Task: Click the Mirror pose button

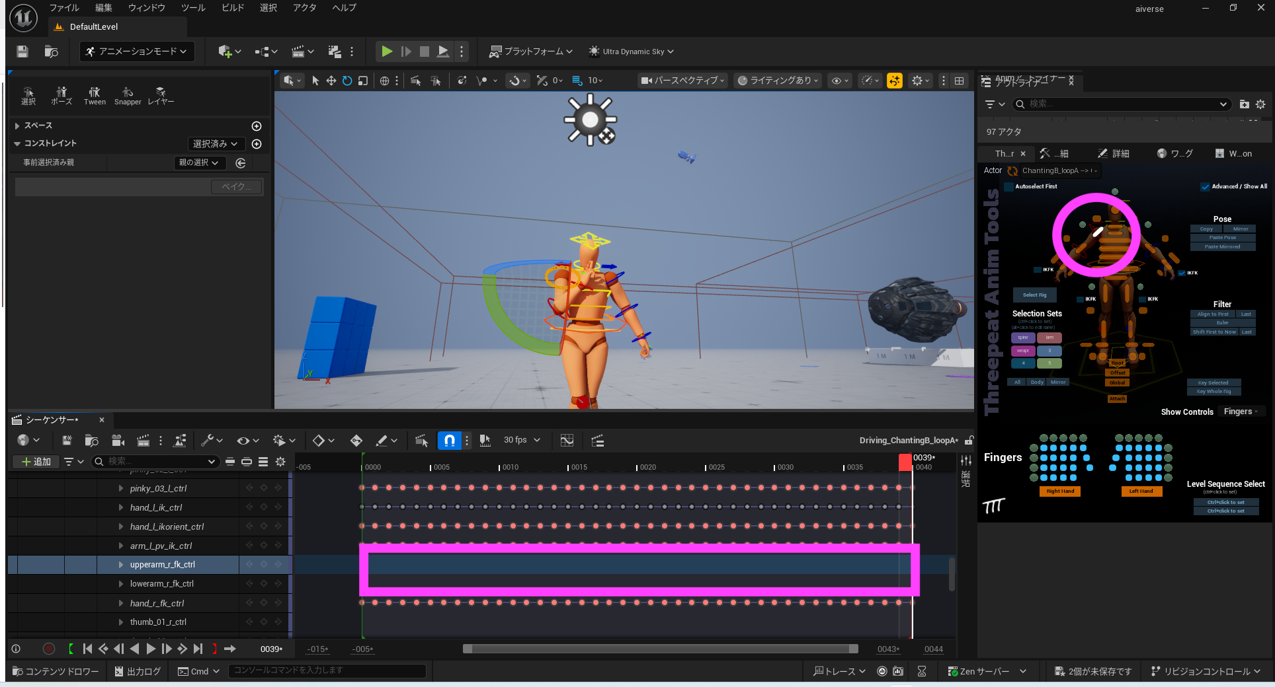Action: click(1240, 229)
